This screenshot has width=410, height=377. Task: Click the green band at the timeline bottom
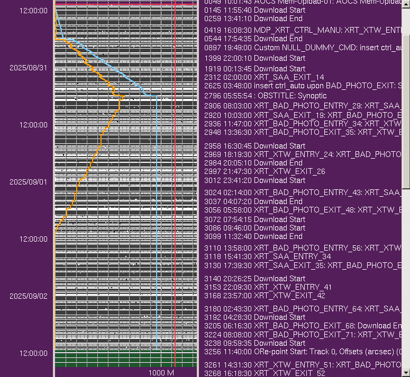126,358
